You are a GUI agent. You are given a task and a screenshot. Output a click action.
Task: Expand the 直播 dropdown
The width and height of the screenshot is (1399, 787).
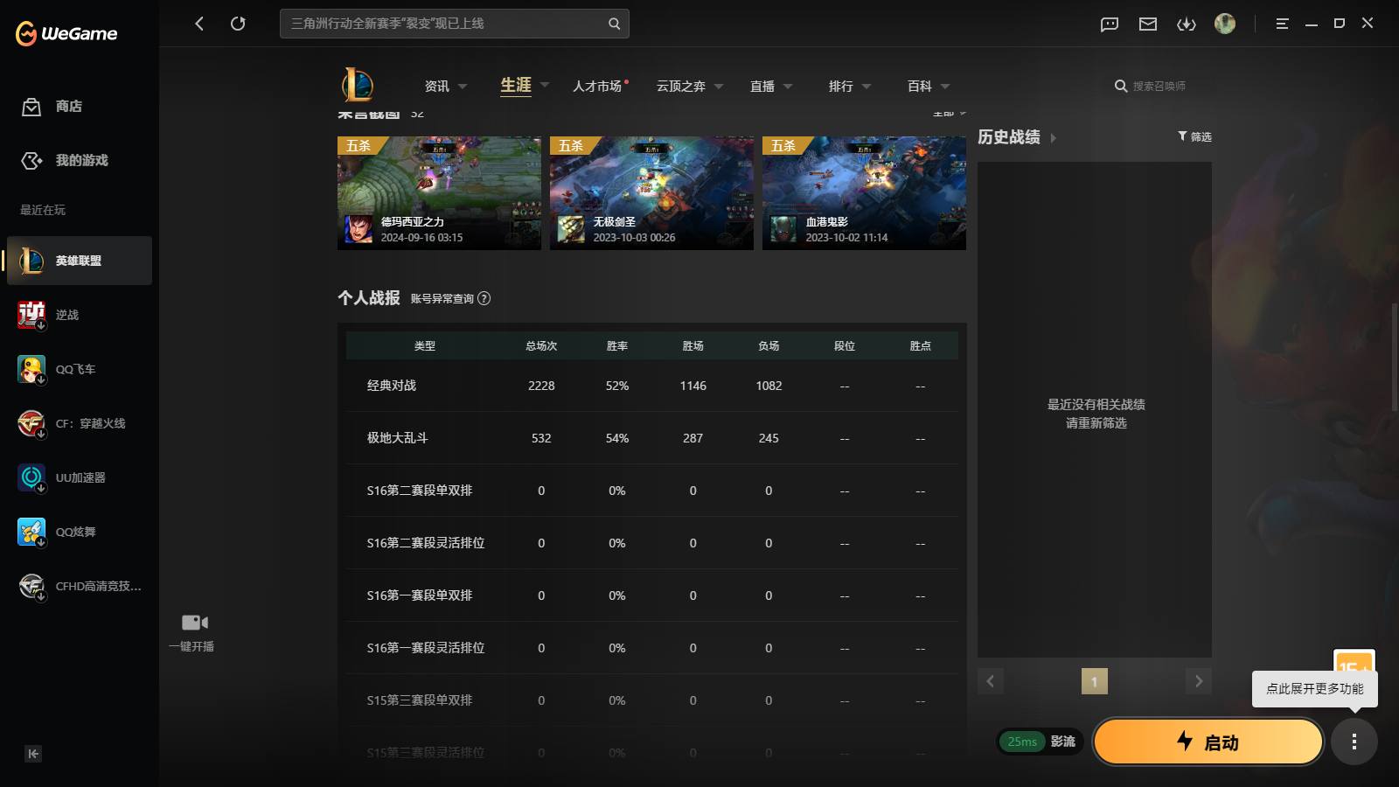pyautogui.click(x=788, y=87)
